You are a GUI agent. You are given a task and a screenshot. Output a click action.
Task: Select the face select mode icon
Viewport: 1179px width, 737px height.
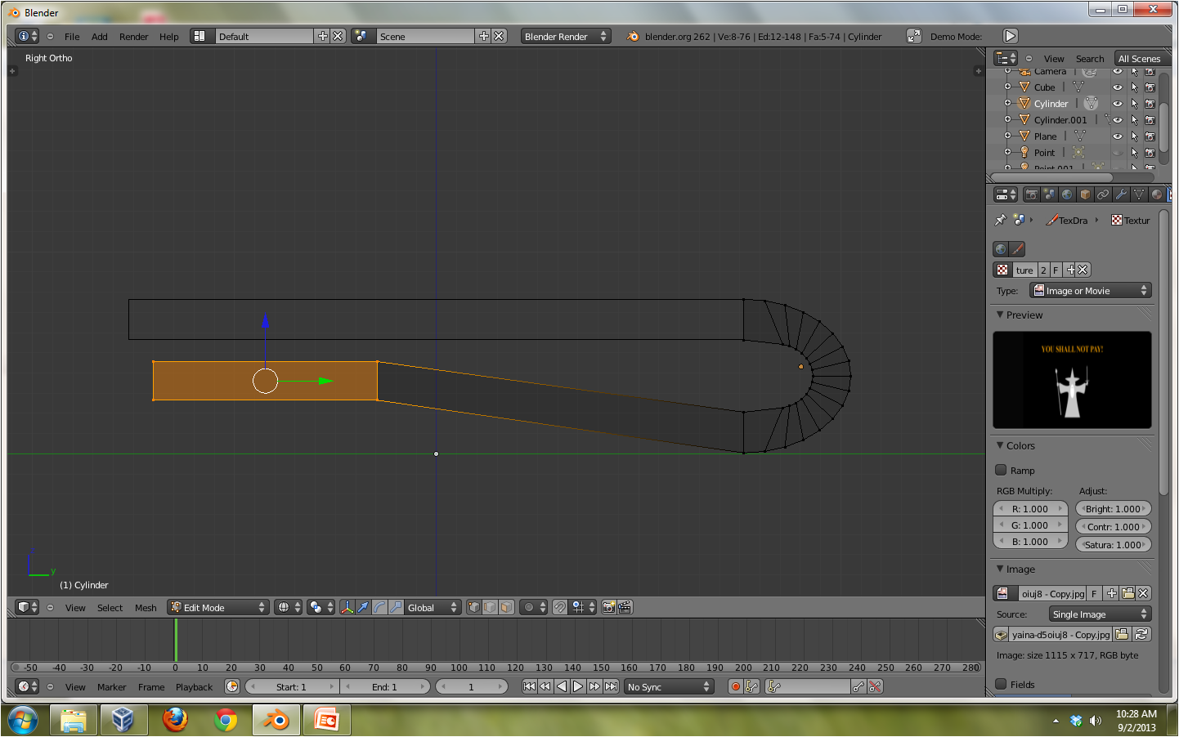click(507, 607)
